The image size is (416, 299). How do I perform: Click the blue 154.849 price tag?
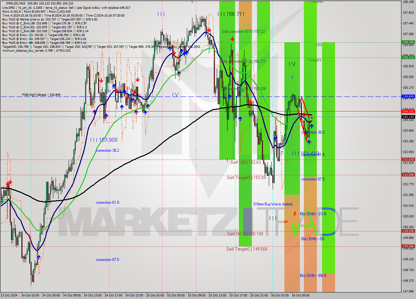tap(408, 97)
